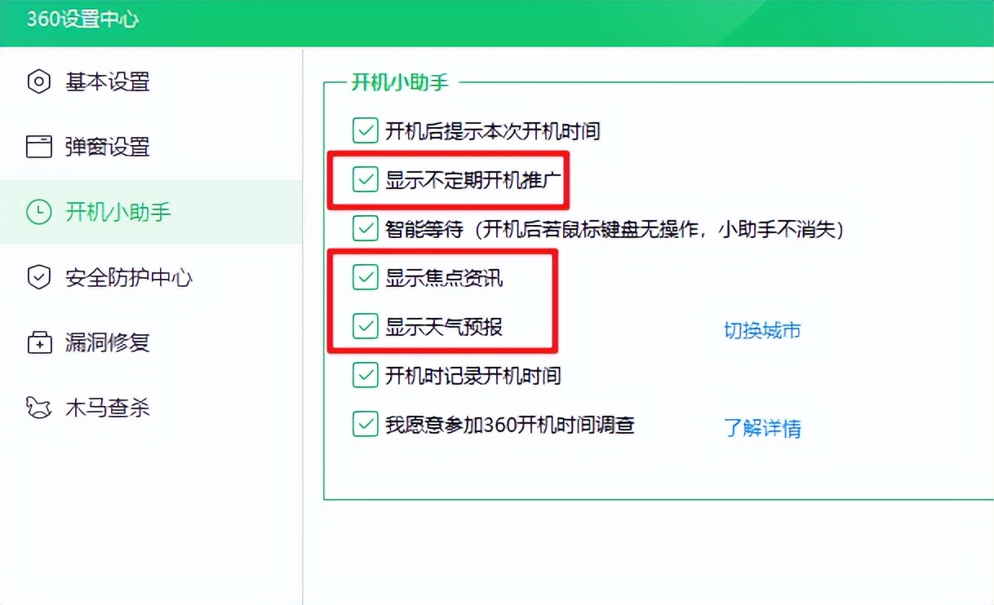Click the 基本设置 hexagon gear icon
Viewport: 994px width, 605px height.
(x=39, y=82)
